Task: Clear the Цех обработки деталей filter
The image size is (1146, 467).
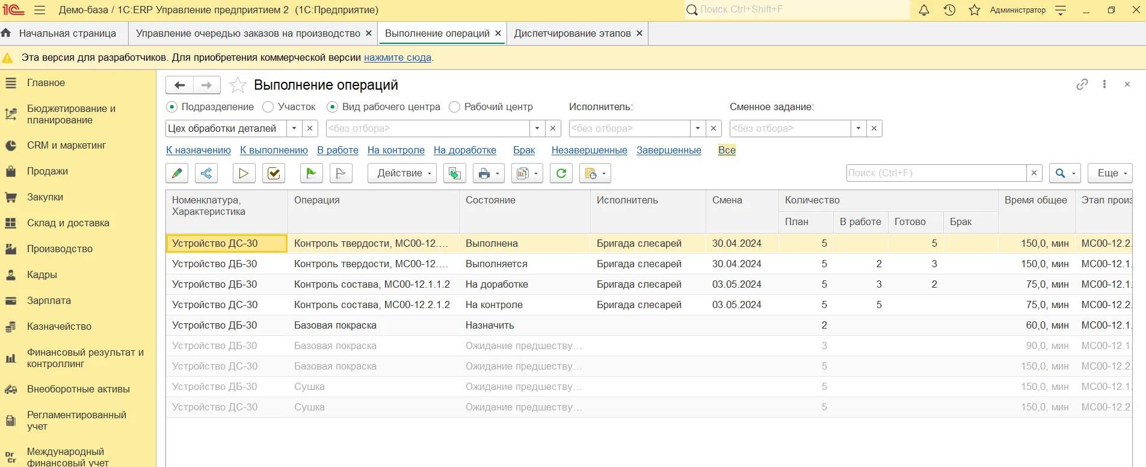Action: pyautogui.click(x=309, y=128)
